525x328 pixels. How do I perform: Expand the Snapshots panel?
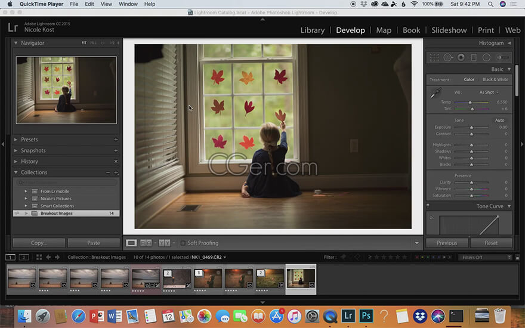16,151
